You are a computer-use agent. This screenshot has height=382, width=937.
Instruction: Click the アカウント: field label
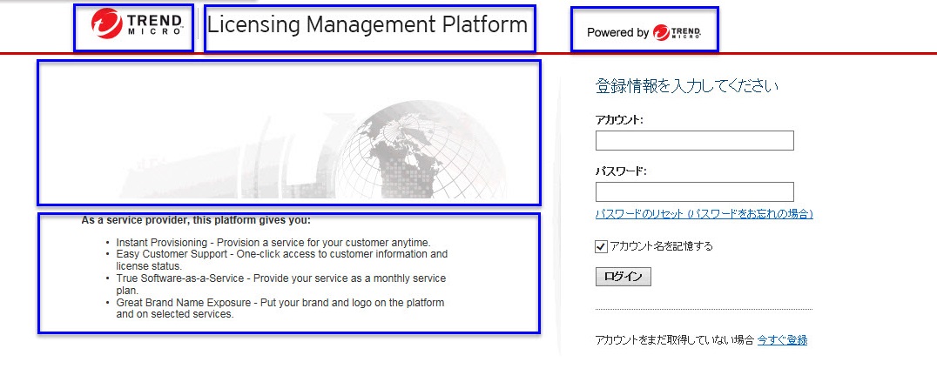[x=619, y=120]
